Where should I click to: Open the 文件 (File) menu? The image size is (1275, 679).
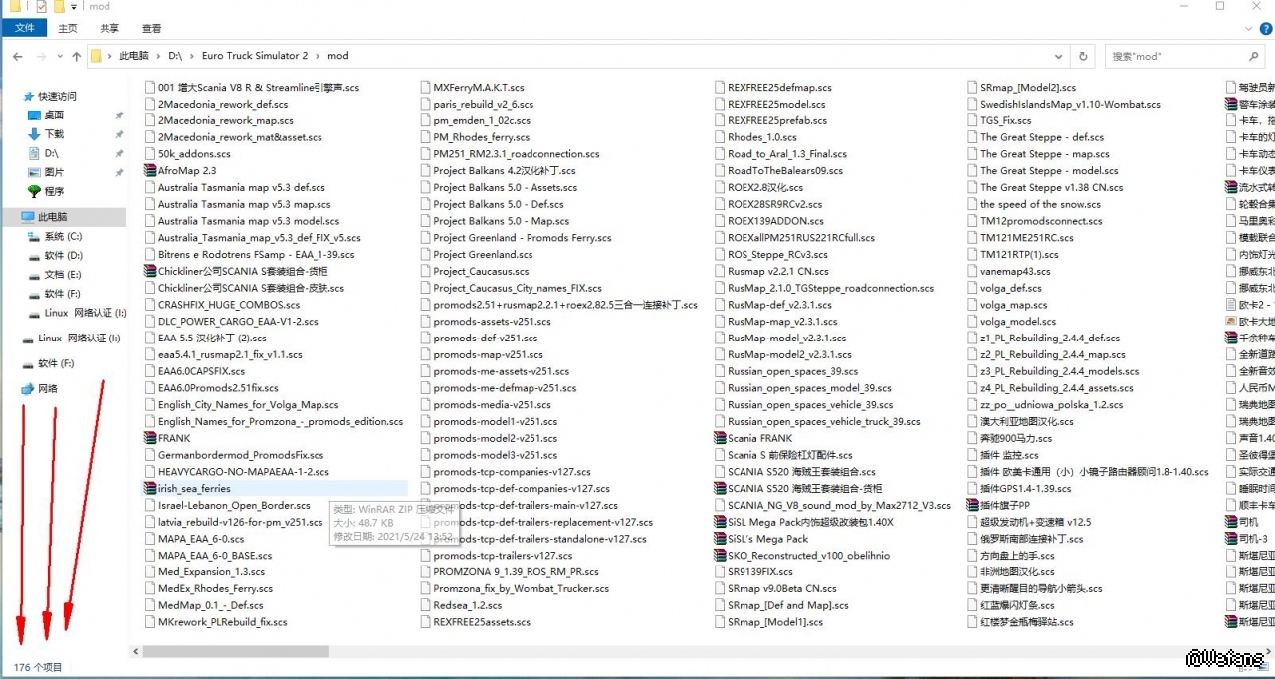point(24,29)
